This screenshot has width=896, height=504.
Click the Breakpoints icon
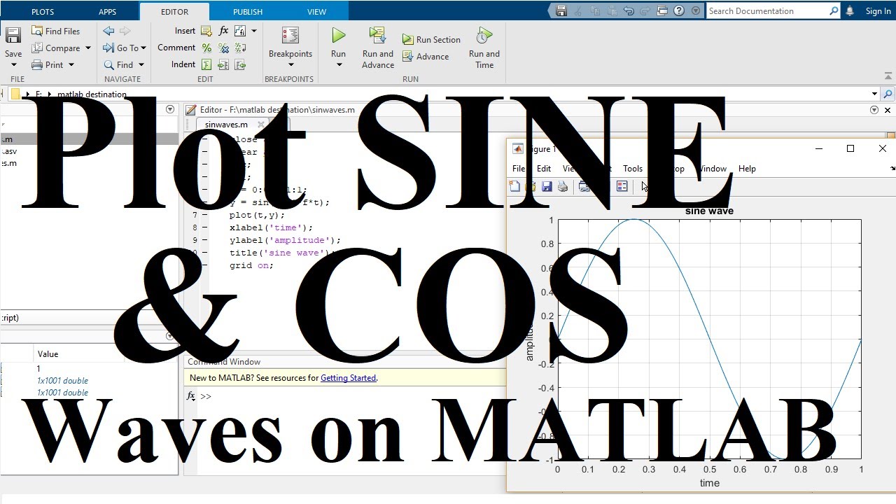click(x=290, y=36)
